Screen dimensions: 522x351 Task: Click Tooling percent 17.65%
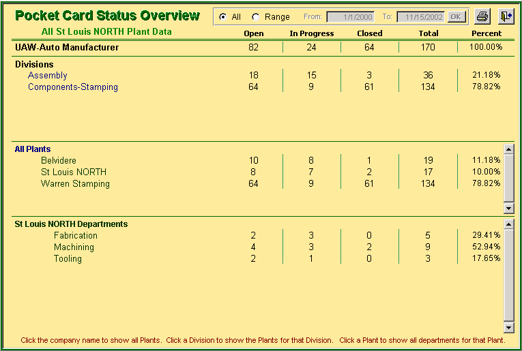[486, 258]
